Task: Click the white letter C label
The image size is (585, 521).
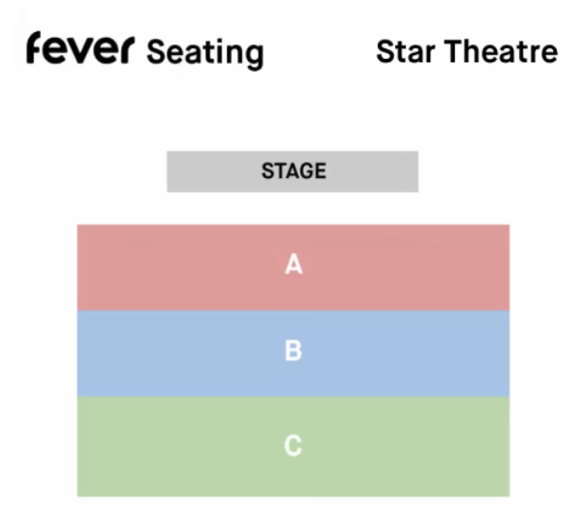Action: point(293,445)
